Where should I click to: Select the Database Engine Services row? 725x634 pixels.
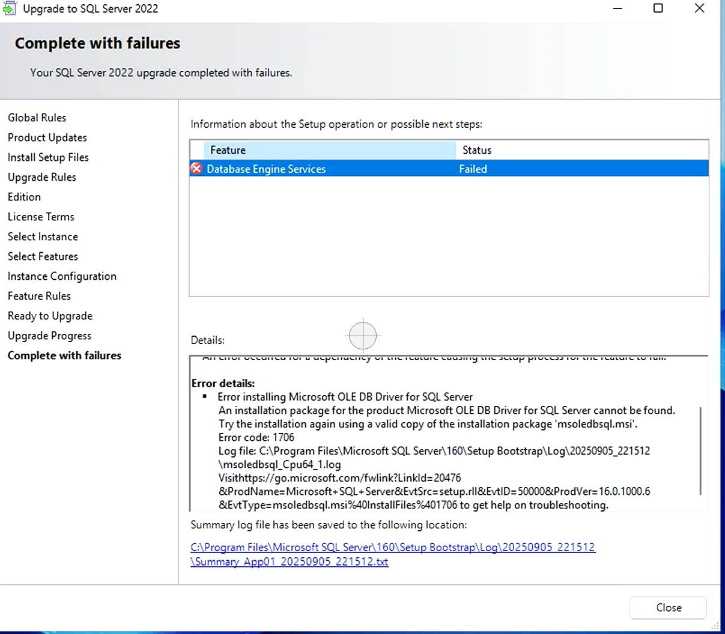360,169
